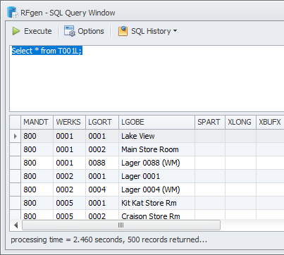Click the LGOBE column header
Screen dimensions: 284x255
point(156,122)
